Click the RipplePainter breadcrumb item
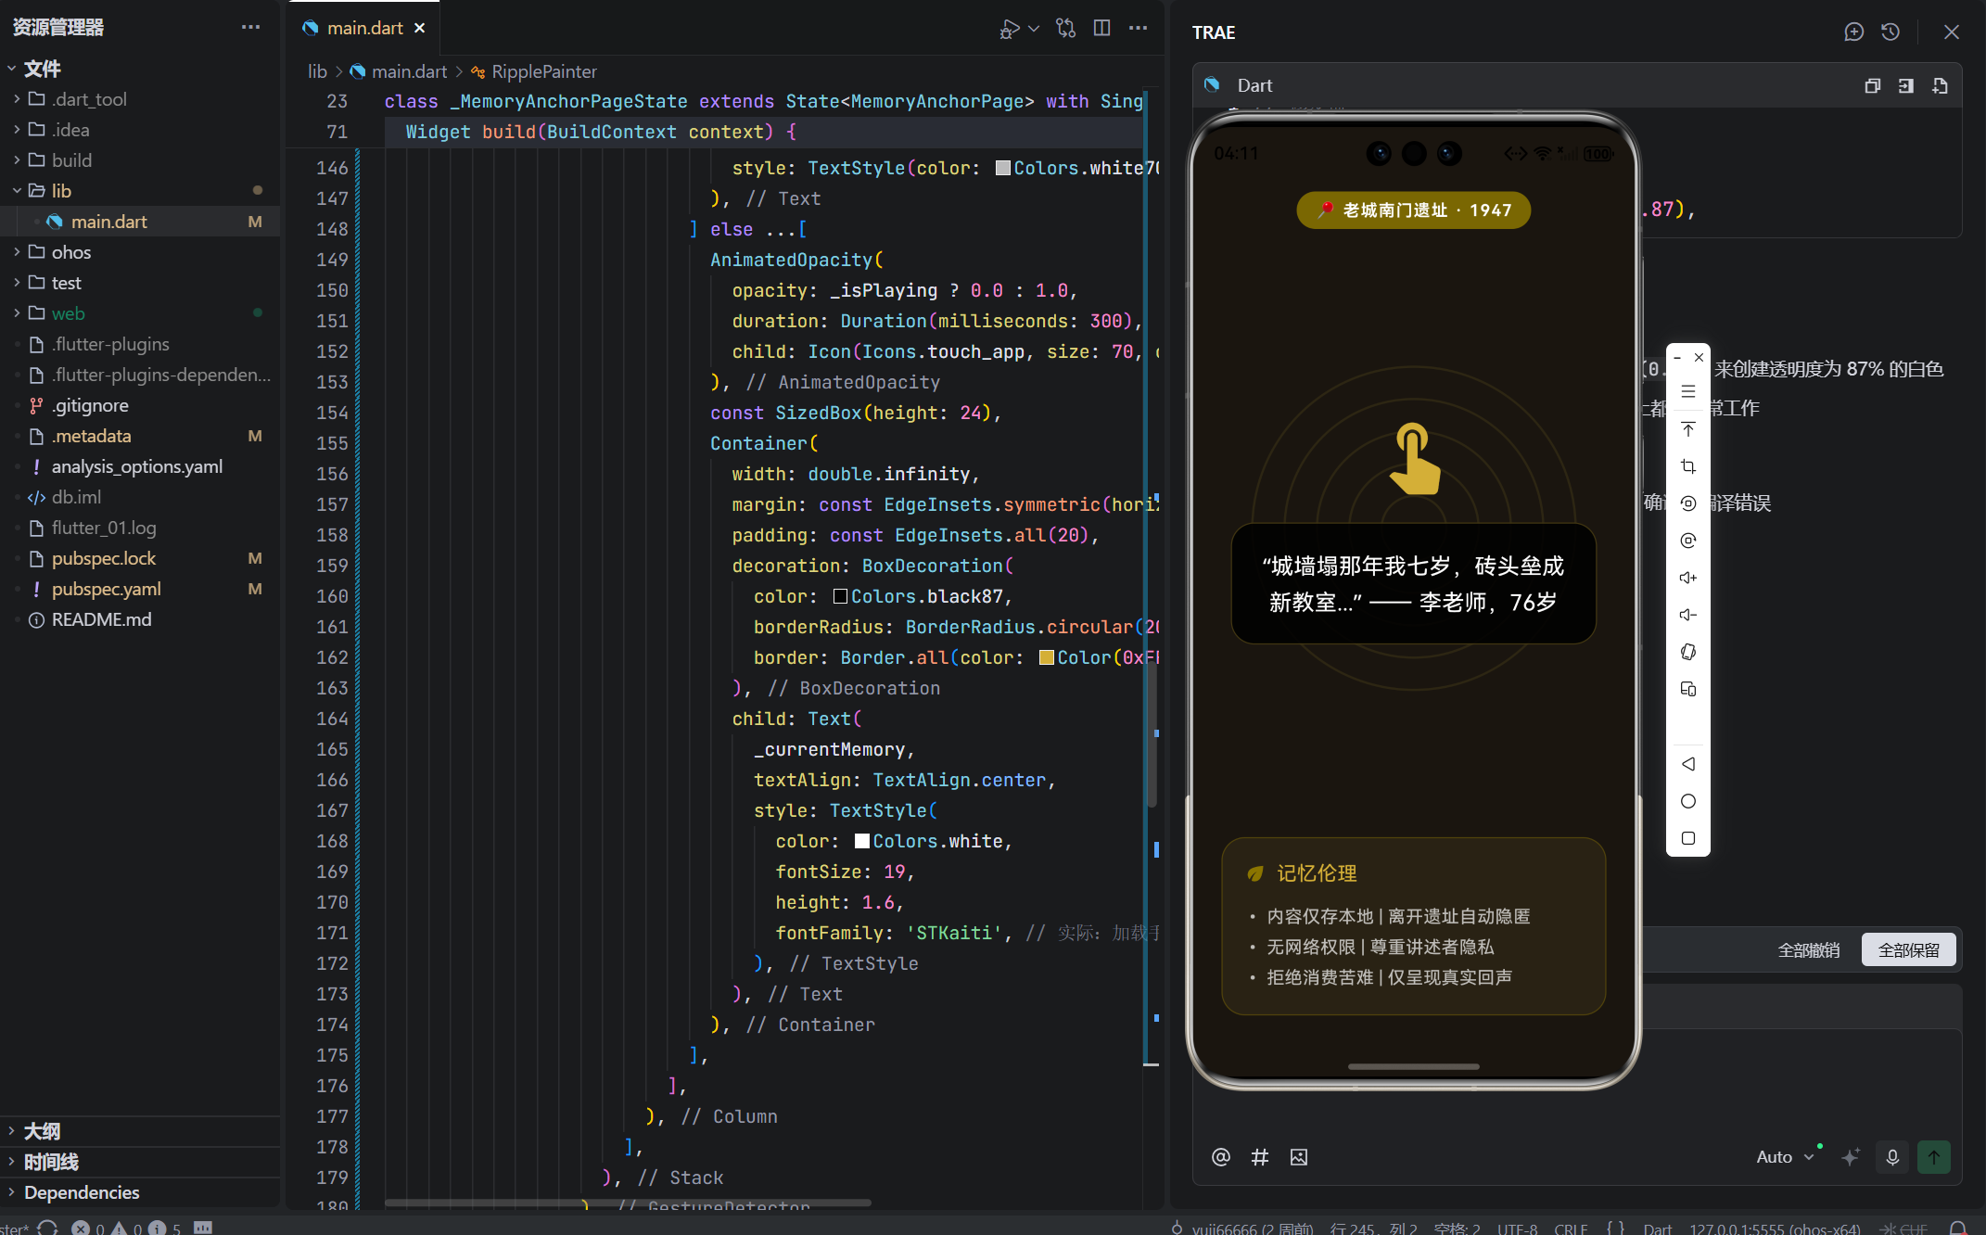Viewport: 1986px width, 1235px height. [543, 71]
